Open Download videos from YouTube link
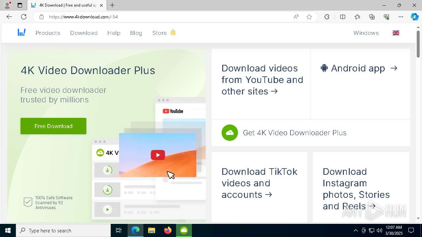Viewport: 422px width, 237px height. (x=262, y=80)
